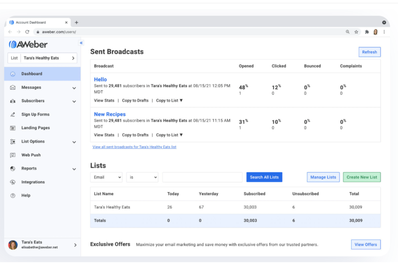Click the Integrations icon
The image size is (398, 265).
point(13,182)
